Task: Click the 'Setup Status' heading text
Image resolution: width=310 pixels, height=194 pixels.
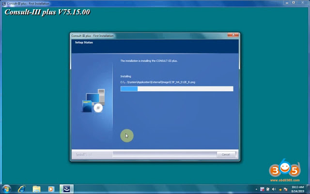Action: 84,42
